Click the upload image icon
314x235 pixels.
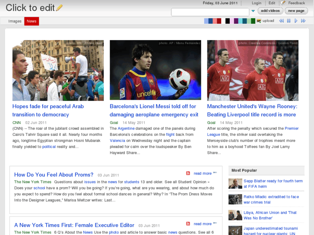259,21
